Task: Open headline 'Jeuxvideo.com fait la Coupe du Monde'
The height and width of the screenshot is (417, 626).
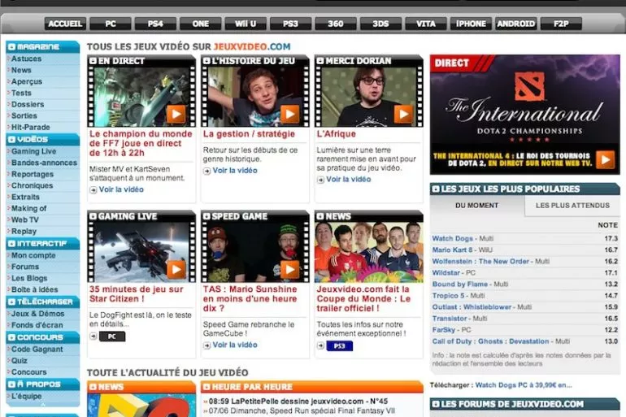Action: (363, 298)
